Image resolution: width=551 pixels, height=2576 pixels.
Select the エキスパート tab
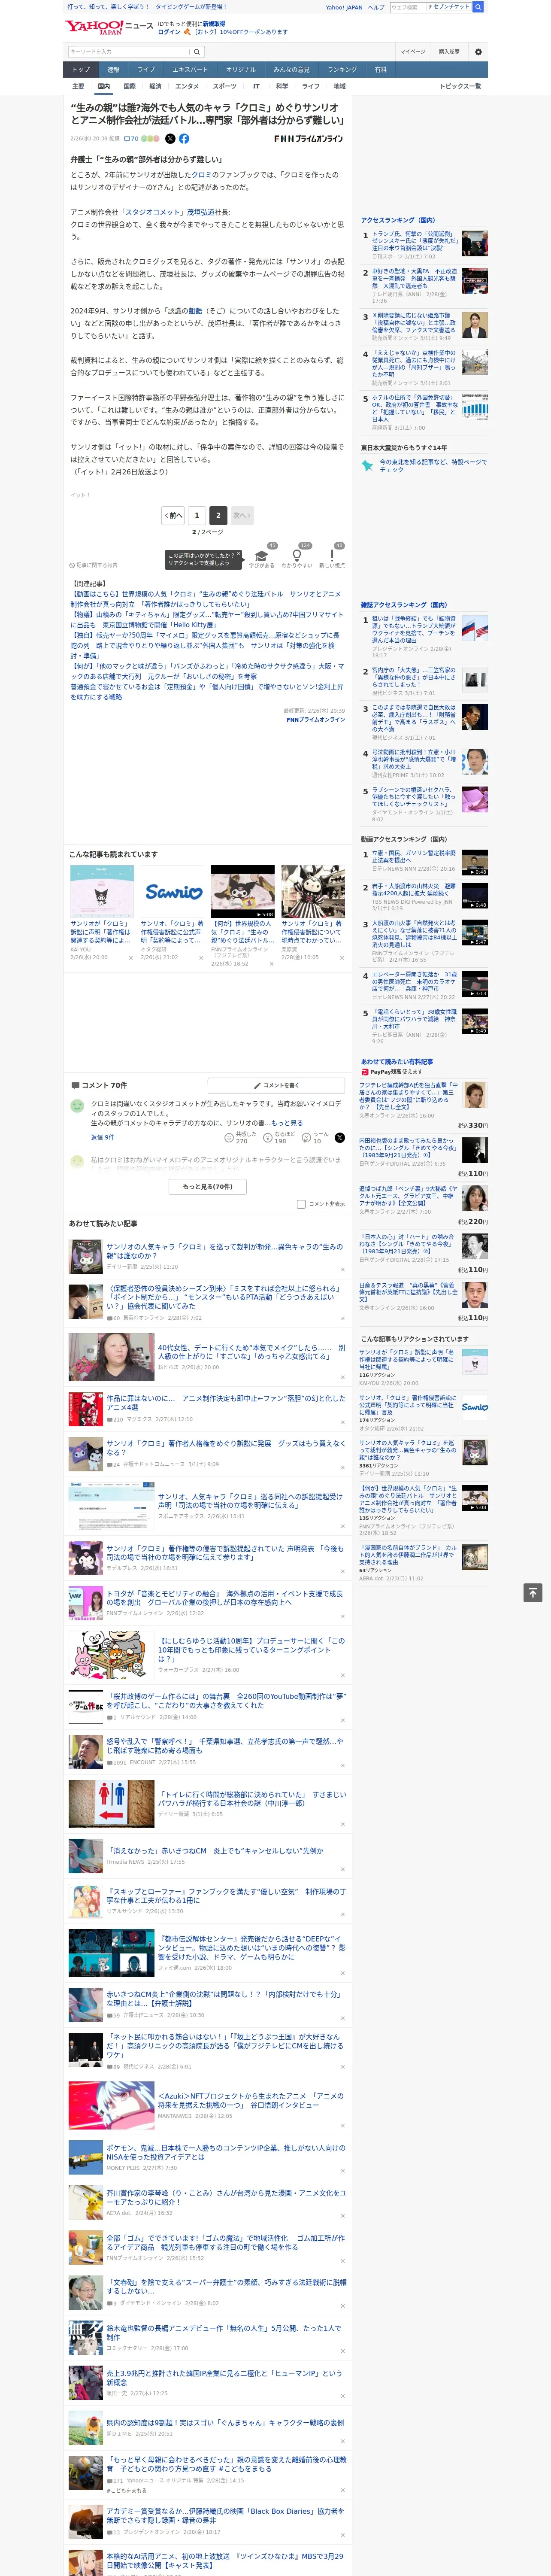(x=190, y=70)
